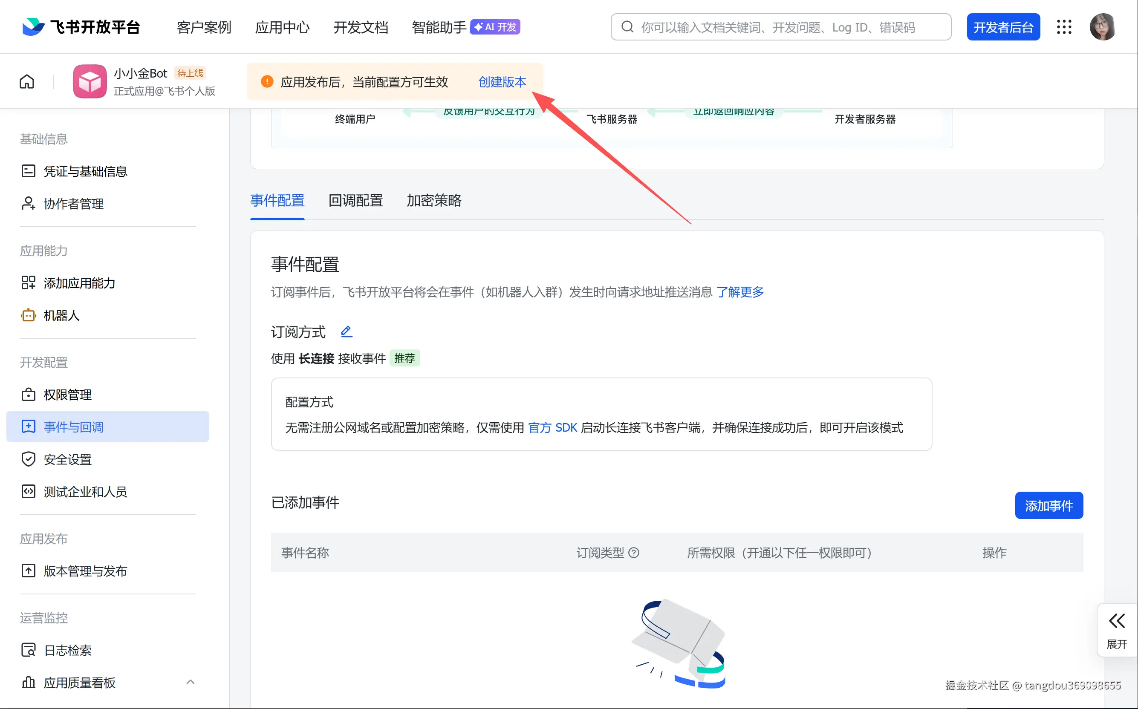
Task: Open the apps grid icon in header
Action: coord(1064,27)
